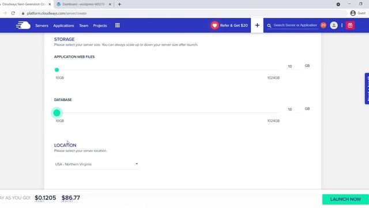
Task: Open the user account avatar
Action: click(334, 25)
